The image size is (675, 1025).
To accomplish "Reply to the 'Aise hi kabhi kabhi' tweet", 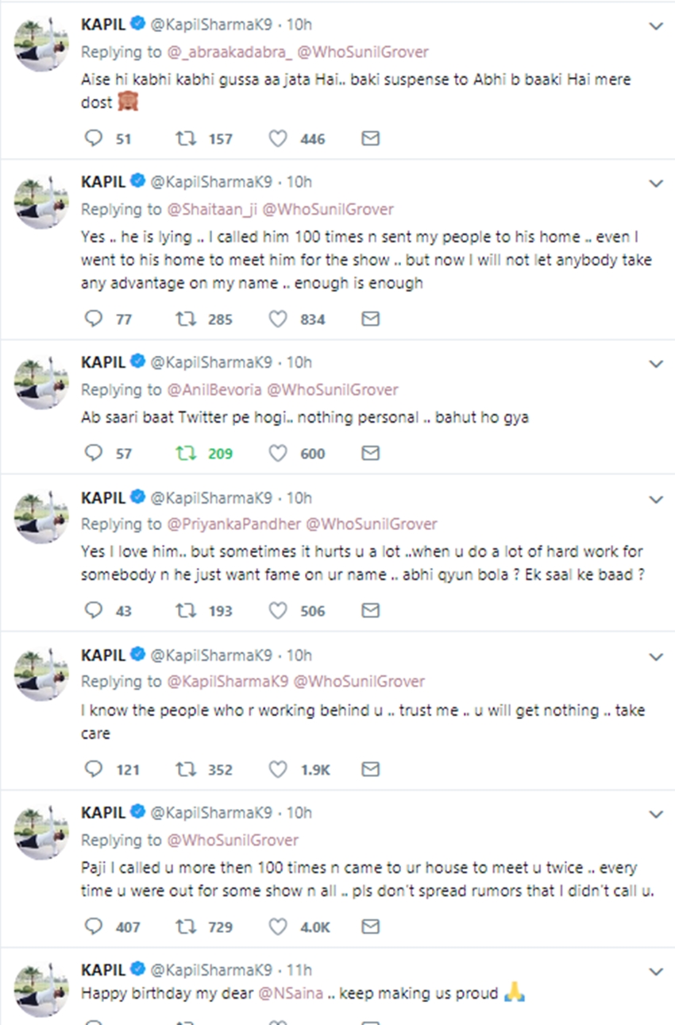I will [94, 139].
